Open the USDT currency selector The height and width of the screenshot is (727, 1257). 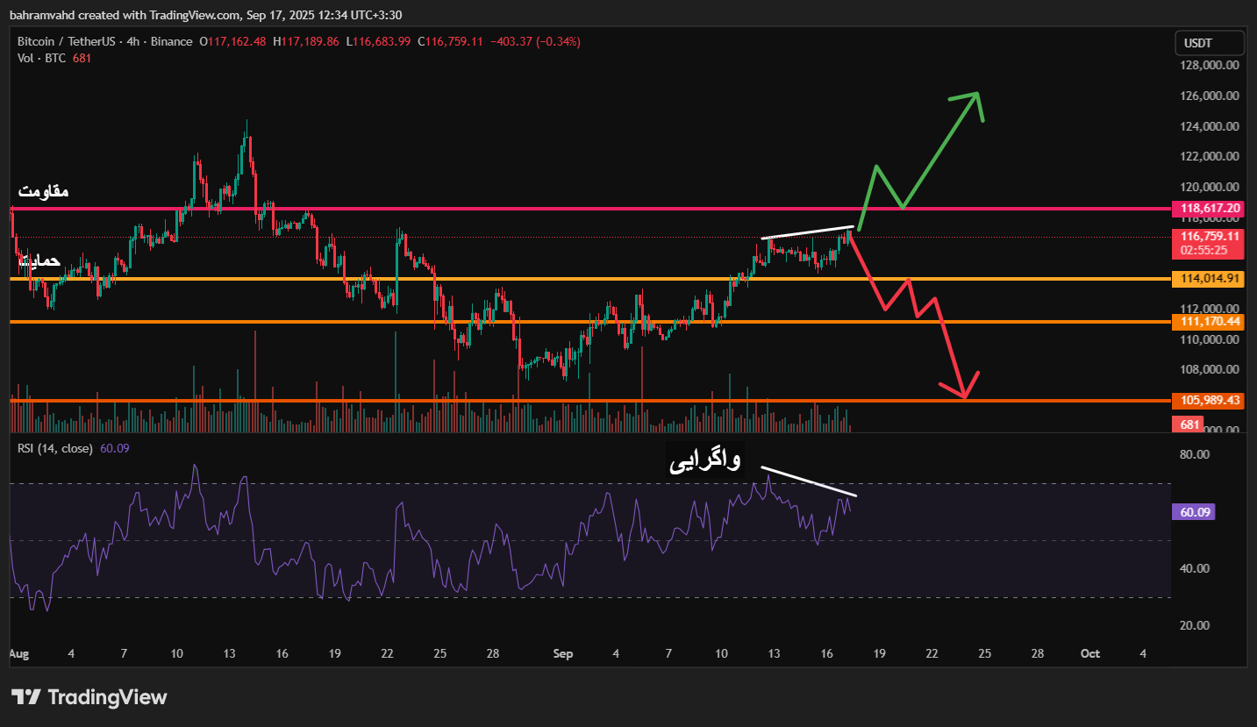coord(1209,43)
